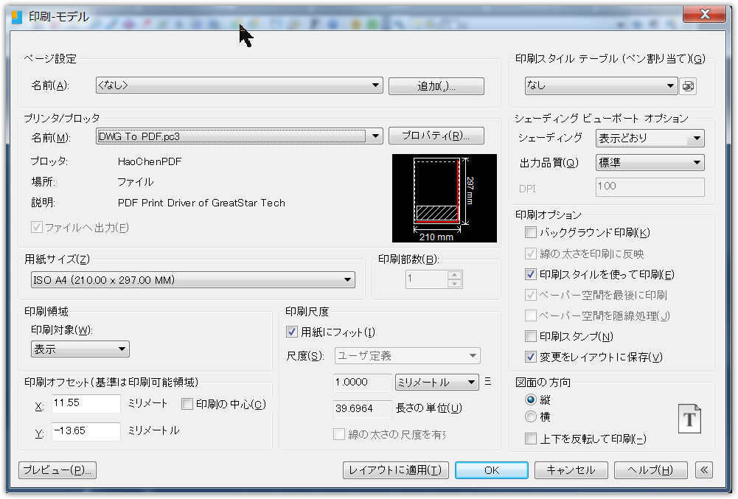The width and height of the screenshot is (738, 499).
Task: Enable 印刷スタンプ(N) checkbox
Action: [530, 336]
